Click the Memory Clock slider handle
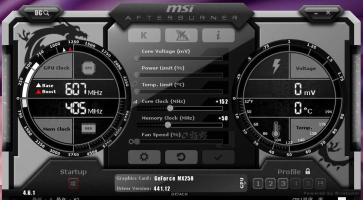The image size is (363, 200). pyautogui.click(x=168, y=125)
